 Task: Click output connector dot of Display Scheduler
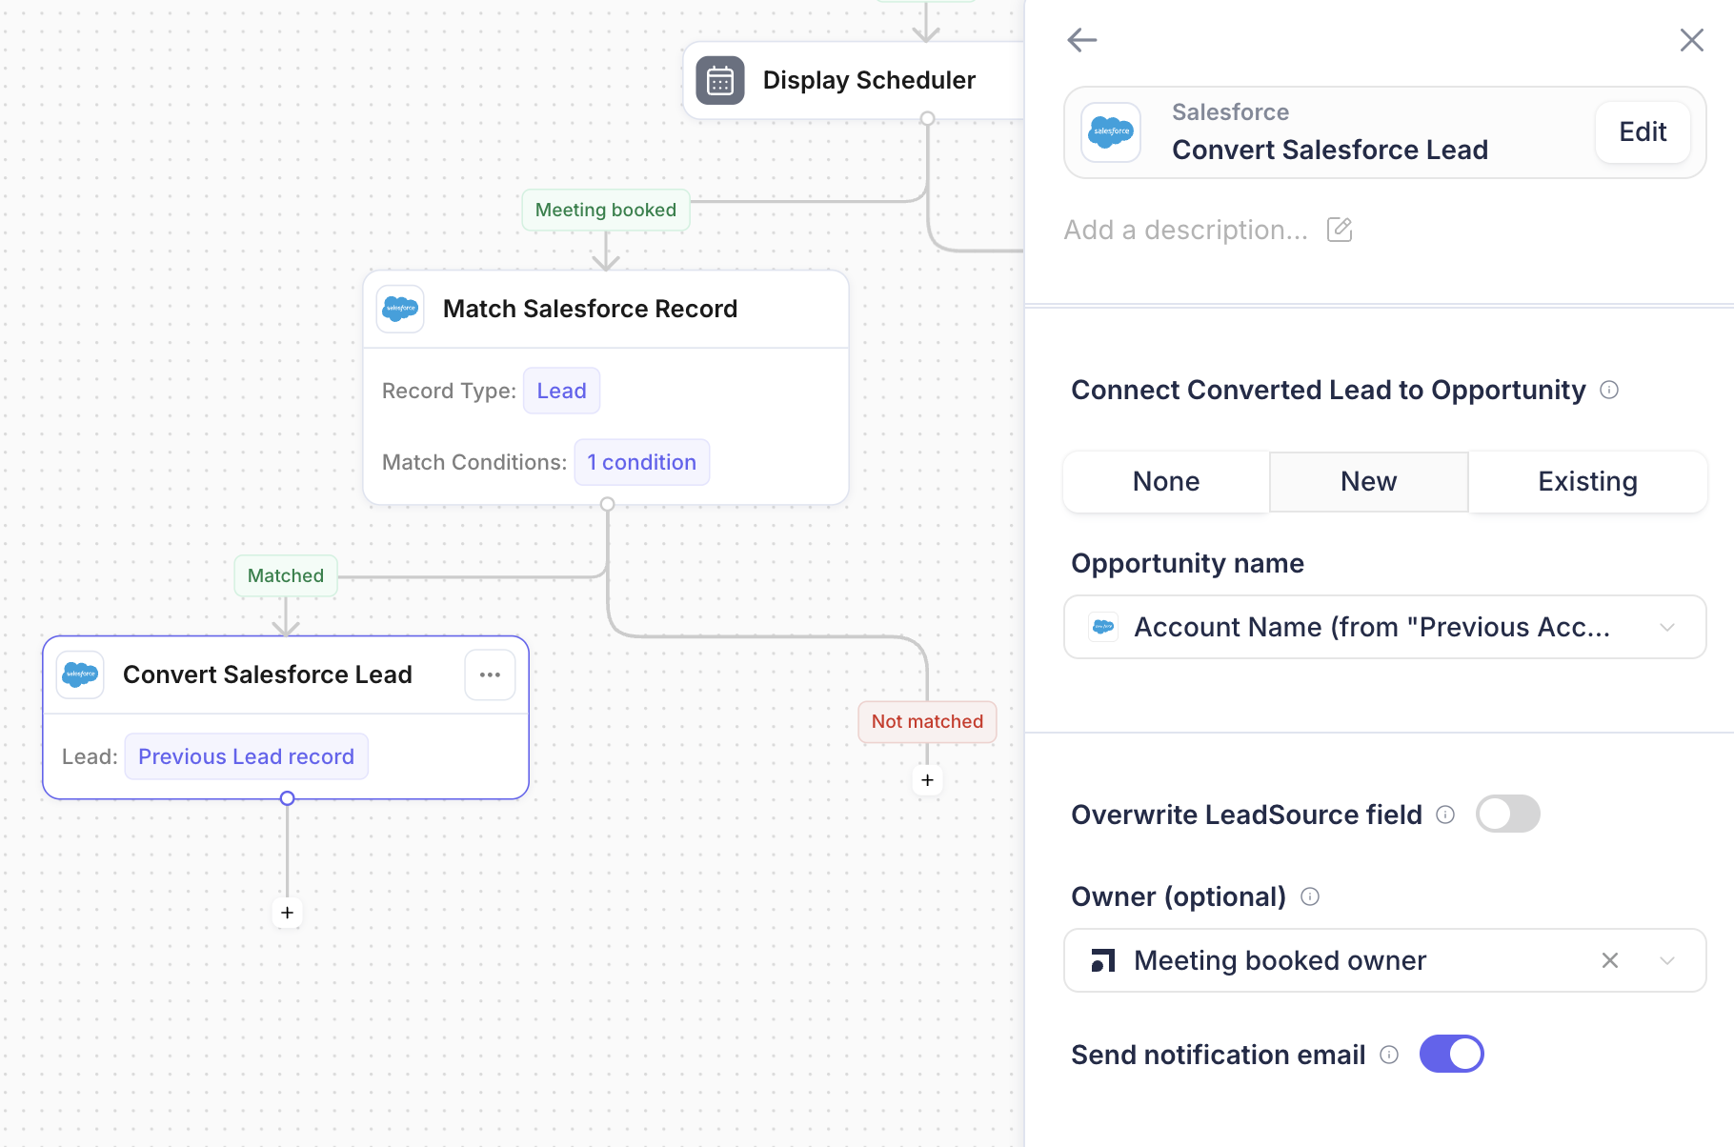927,118
